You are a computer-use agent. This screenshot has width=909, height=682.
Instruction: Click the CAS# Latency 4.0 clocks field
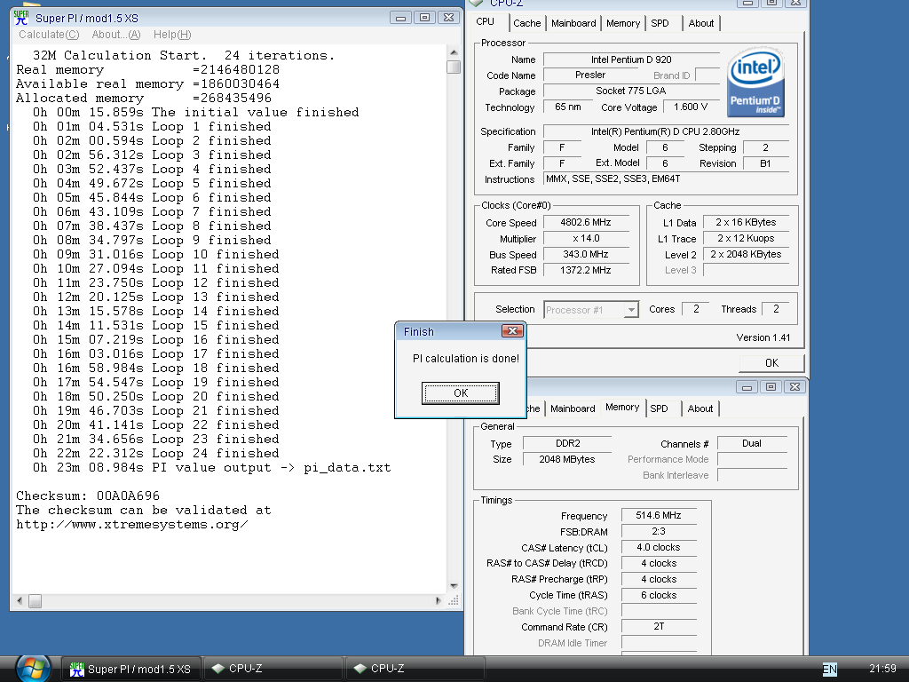click(x=659, y=547)
